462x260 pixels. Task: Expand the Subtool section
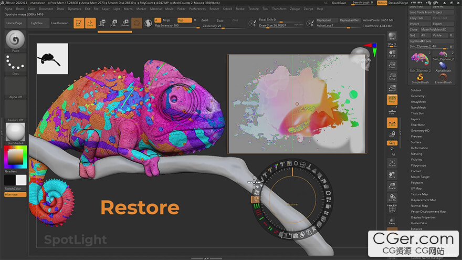tap(416, 90)
